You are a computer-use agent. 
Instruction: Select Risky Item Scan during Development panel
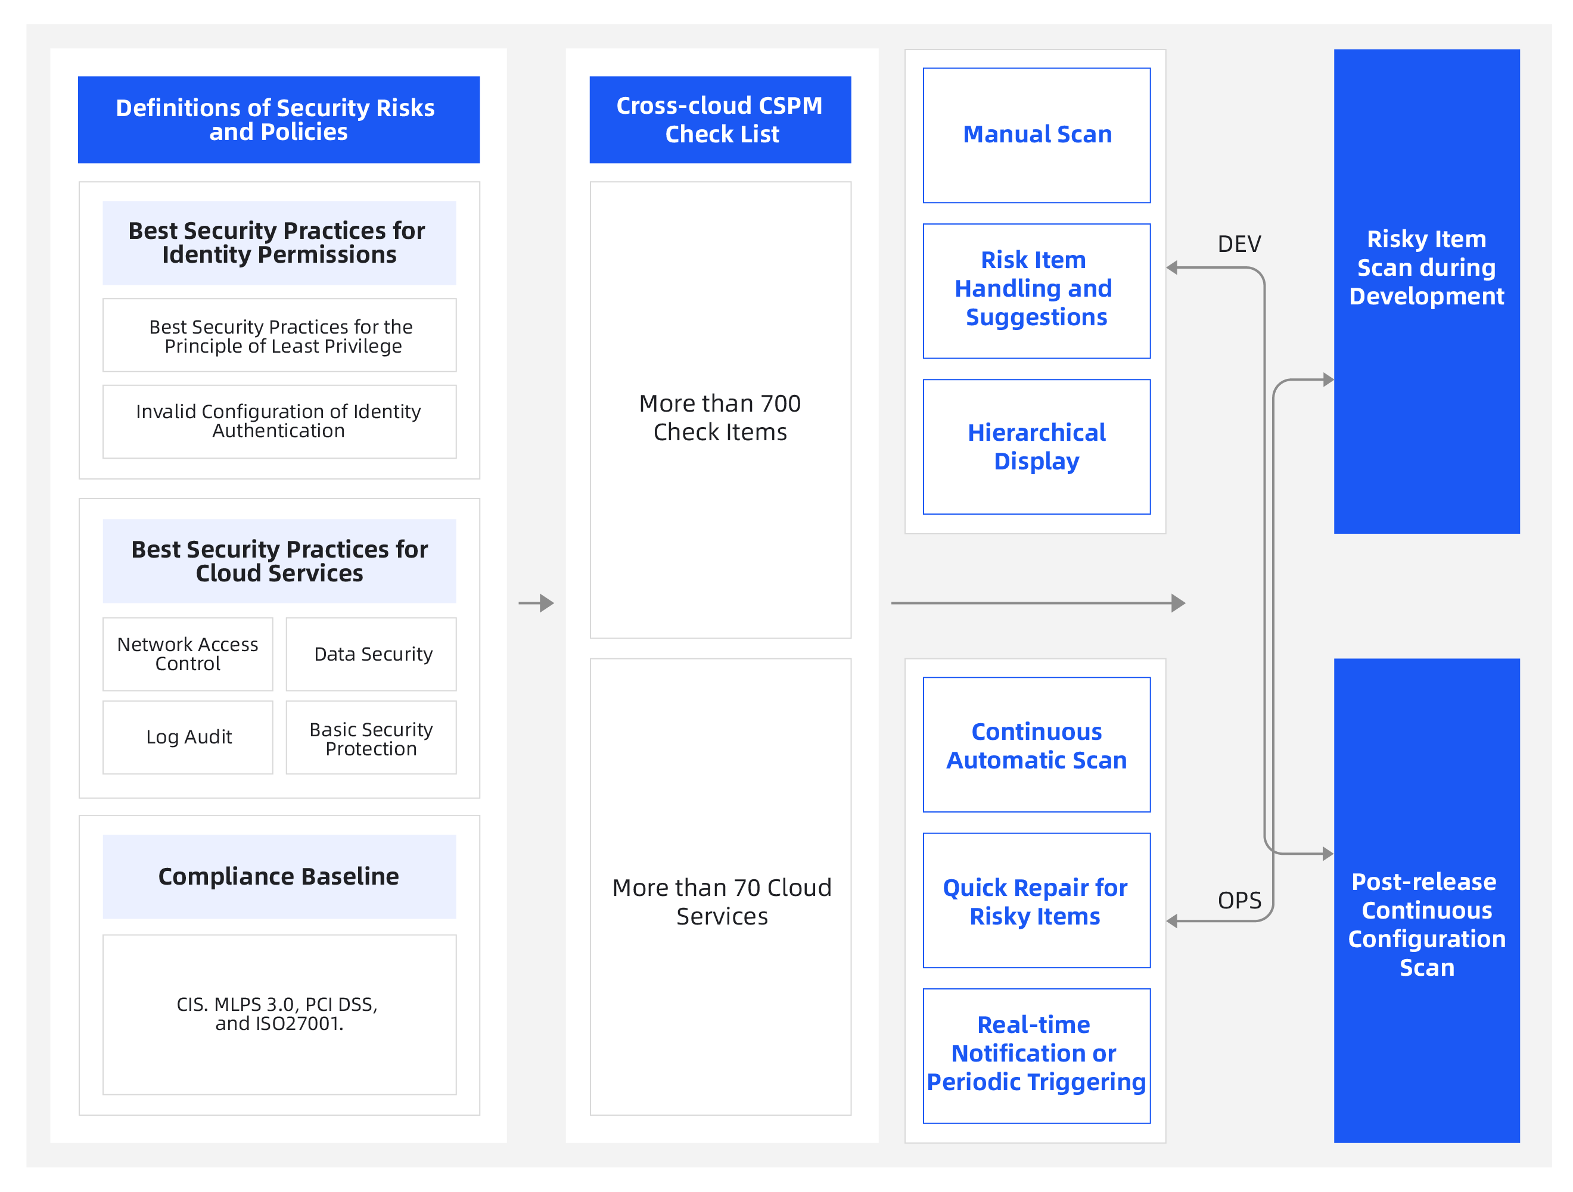(x=1426, y=290)
